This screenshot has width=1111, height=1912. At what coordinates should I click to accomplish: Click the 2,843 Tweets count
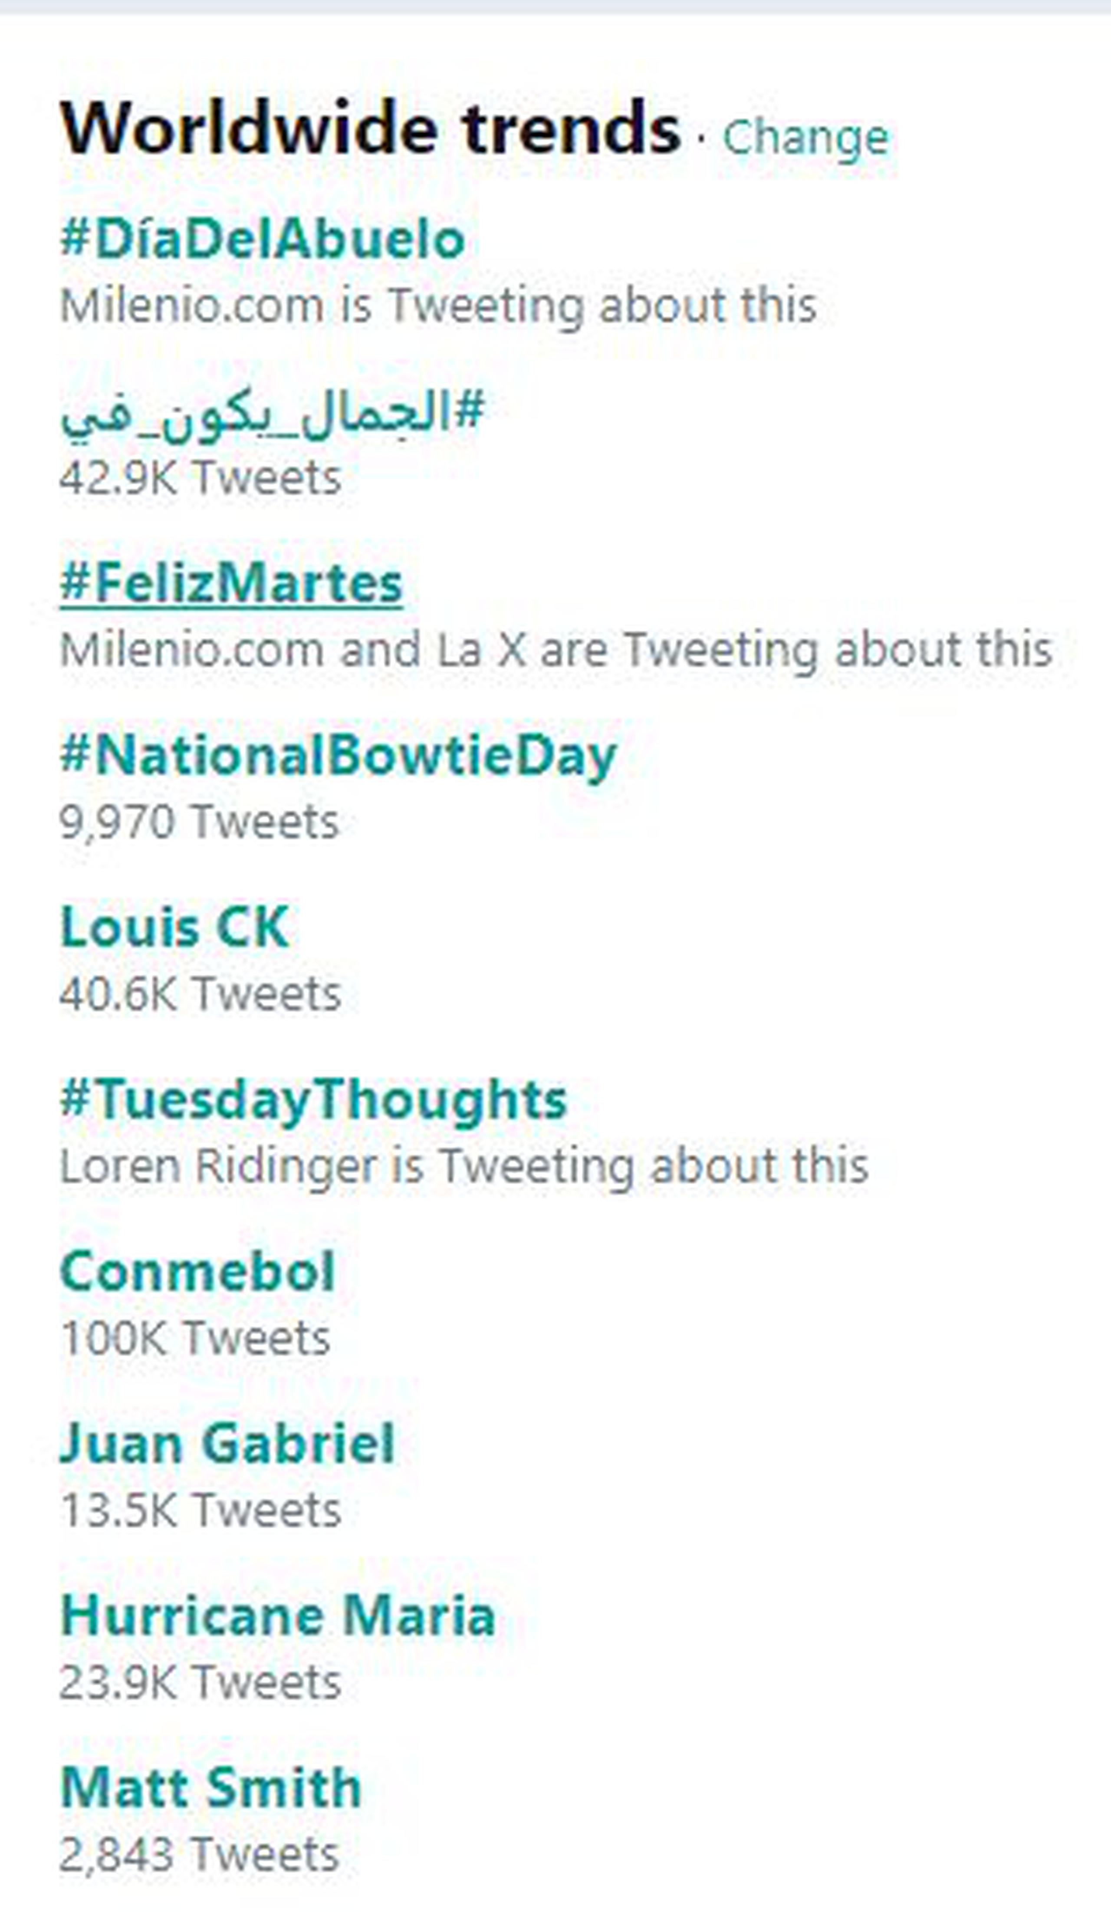pyautogui.click(x=200, y=1854)
